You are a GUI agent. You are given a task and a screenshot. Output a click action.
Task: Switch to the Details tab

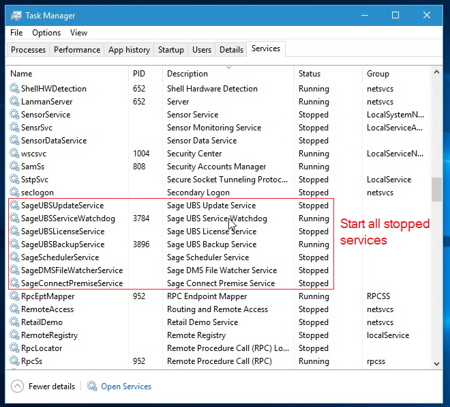pyautogui.click(x=231, y=50)
